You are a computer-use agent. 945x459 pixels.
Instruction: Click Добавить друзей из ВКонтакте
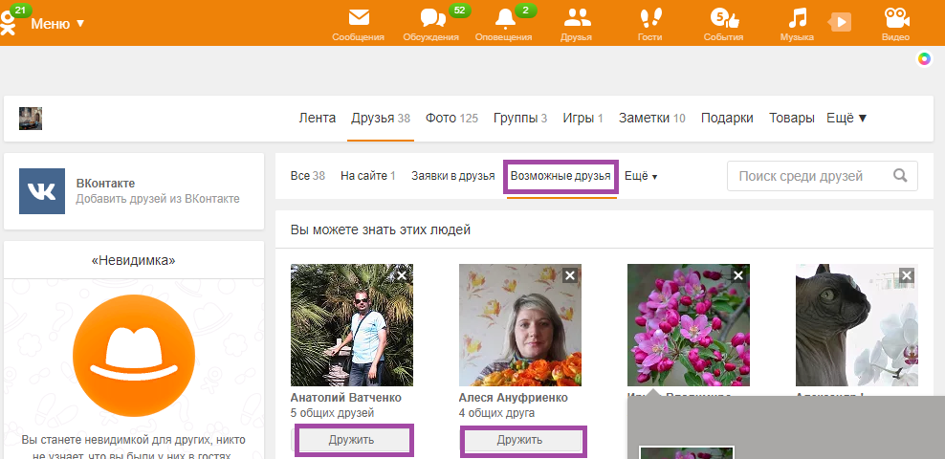157,199
